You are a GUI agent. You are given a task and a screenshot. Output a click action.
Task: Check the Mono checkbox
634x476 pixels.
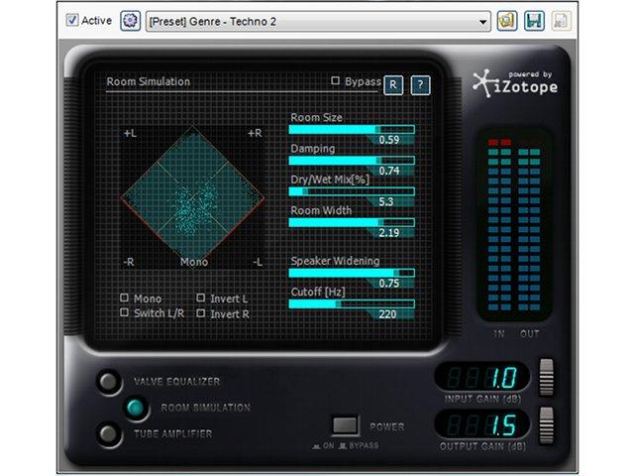[x=125, y=297]
